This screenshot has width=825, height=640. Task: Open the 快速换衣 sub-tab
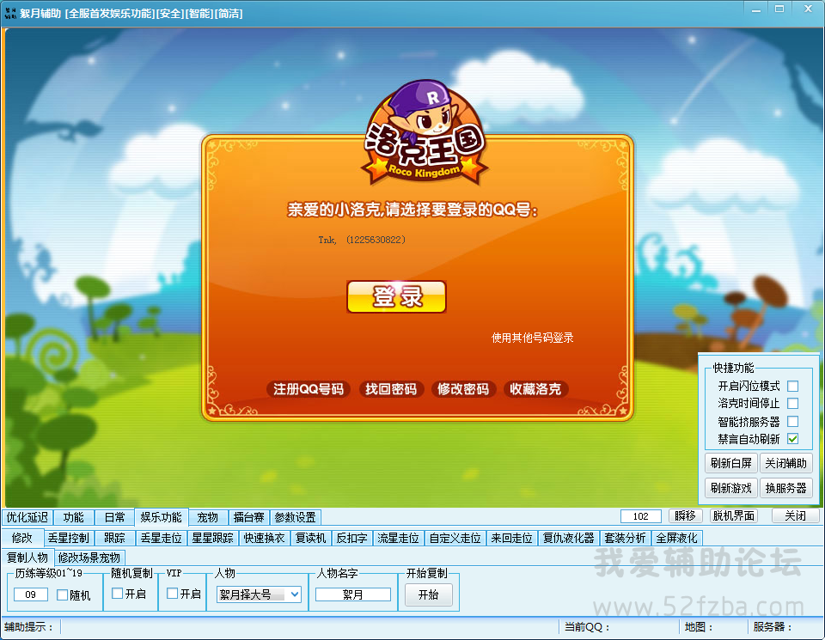[264, 539]
